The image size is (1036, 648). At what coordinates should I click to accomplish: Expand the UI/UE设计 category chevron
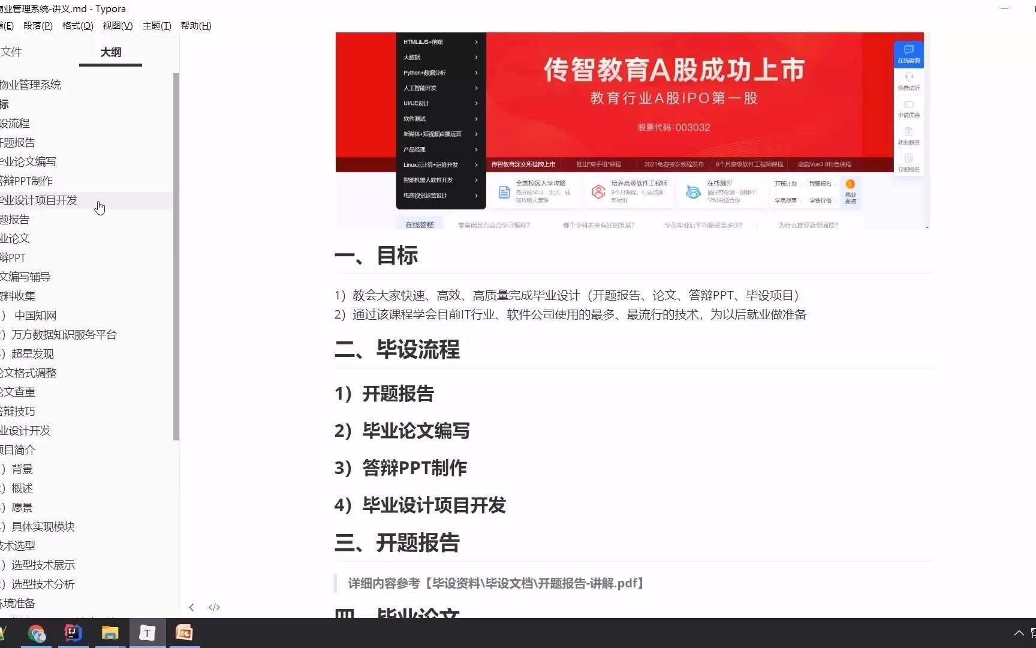coord(475,103)
